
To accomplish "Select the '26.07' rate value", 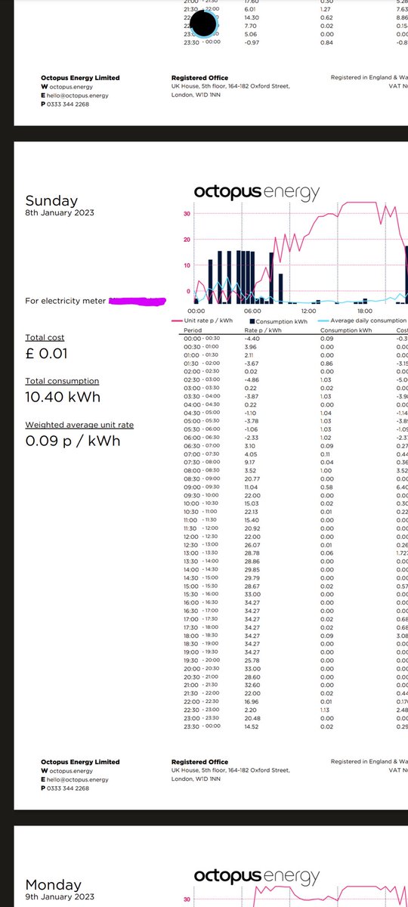I will [x=252, y=546].
